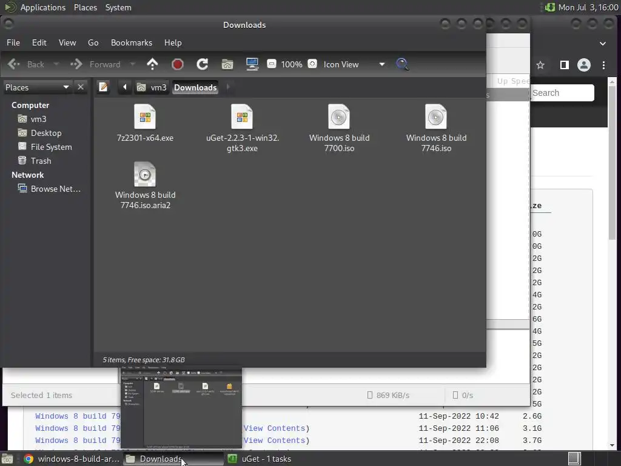Select Desktop in Places sidebar

(x=39, y=133)
